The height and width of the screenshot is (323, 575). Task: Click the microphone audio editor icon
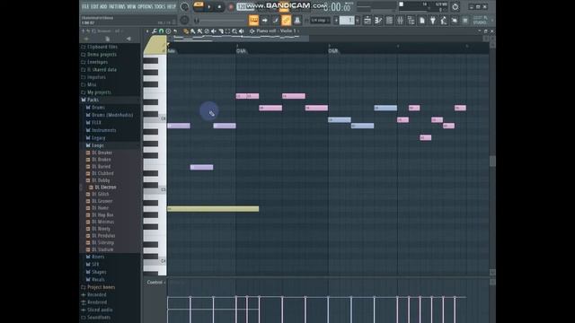(443, 20)
